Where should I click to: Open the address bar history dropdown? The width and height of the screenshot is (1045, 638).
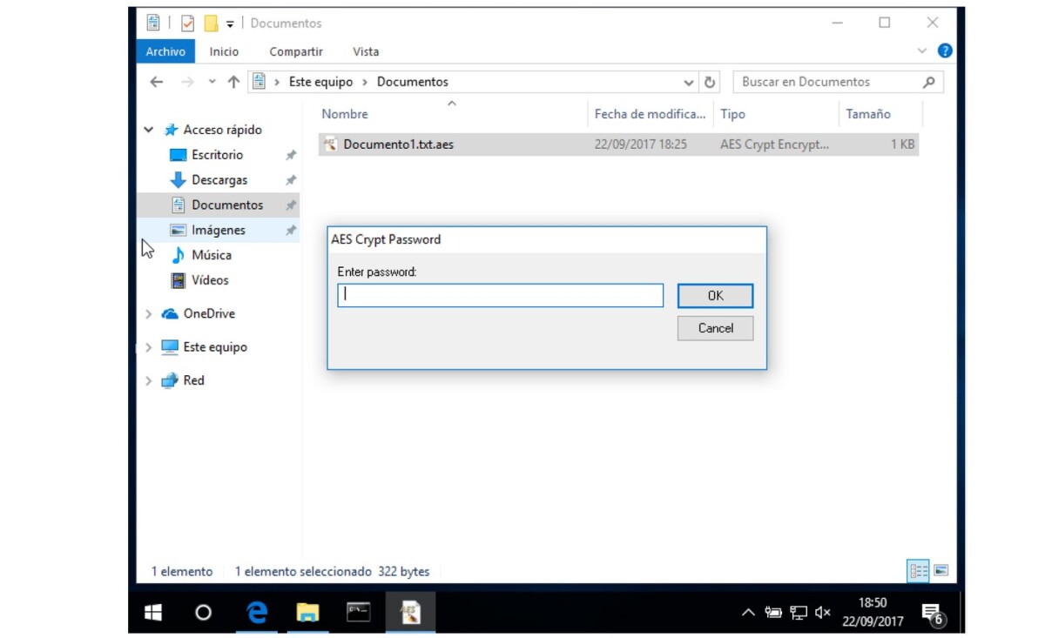[689, 81]
